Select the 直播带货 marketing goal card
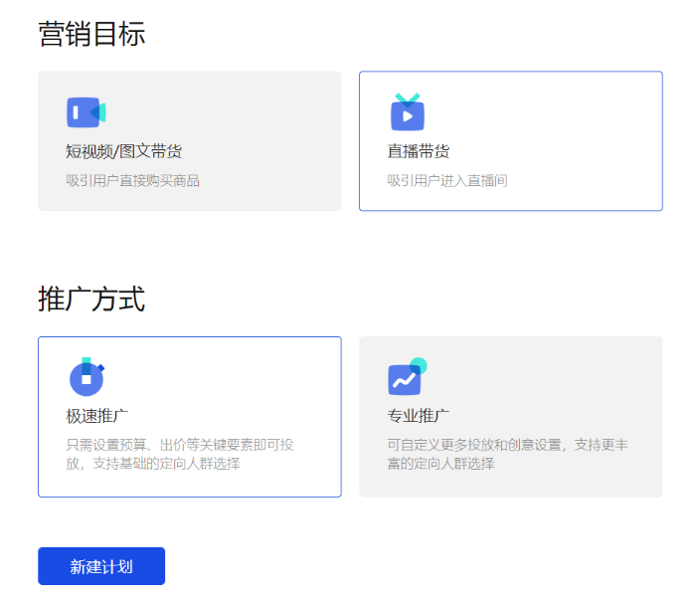The height and width of the screenshot is (605, 694). (510, 140)
